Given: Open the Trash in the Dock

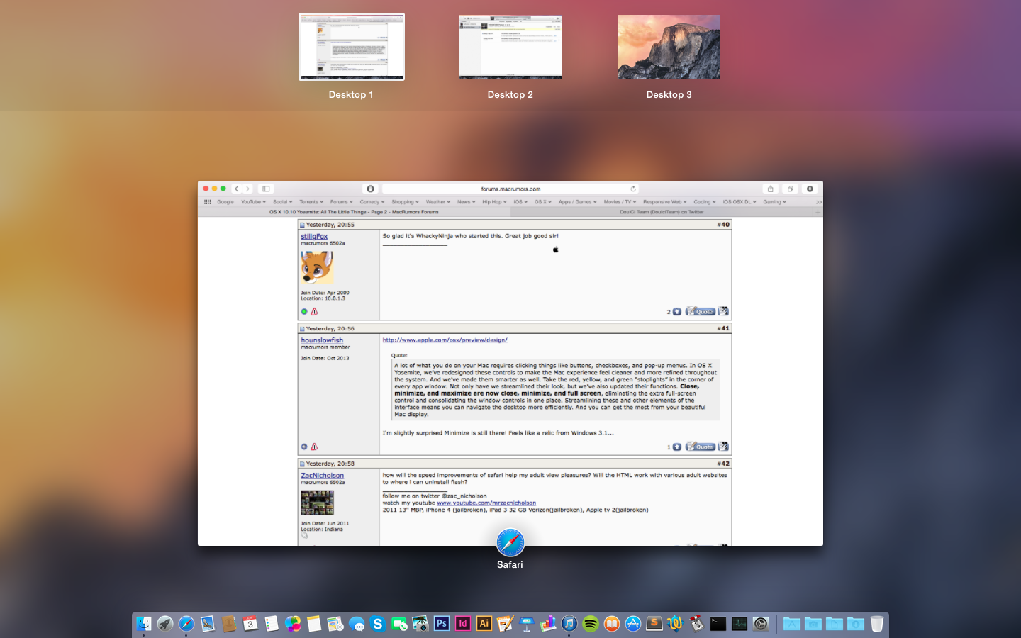Looking at the screenshot, I should click(x=877, y=624).
